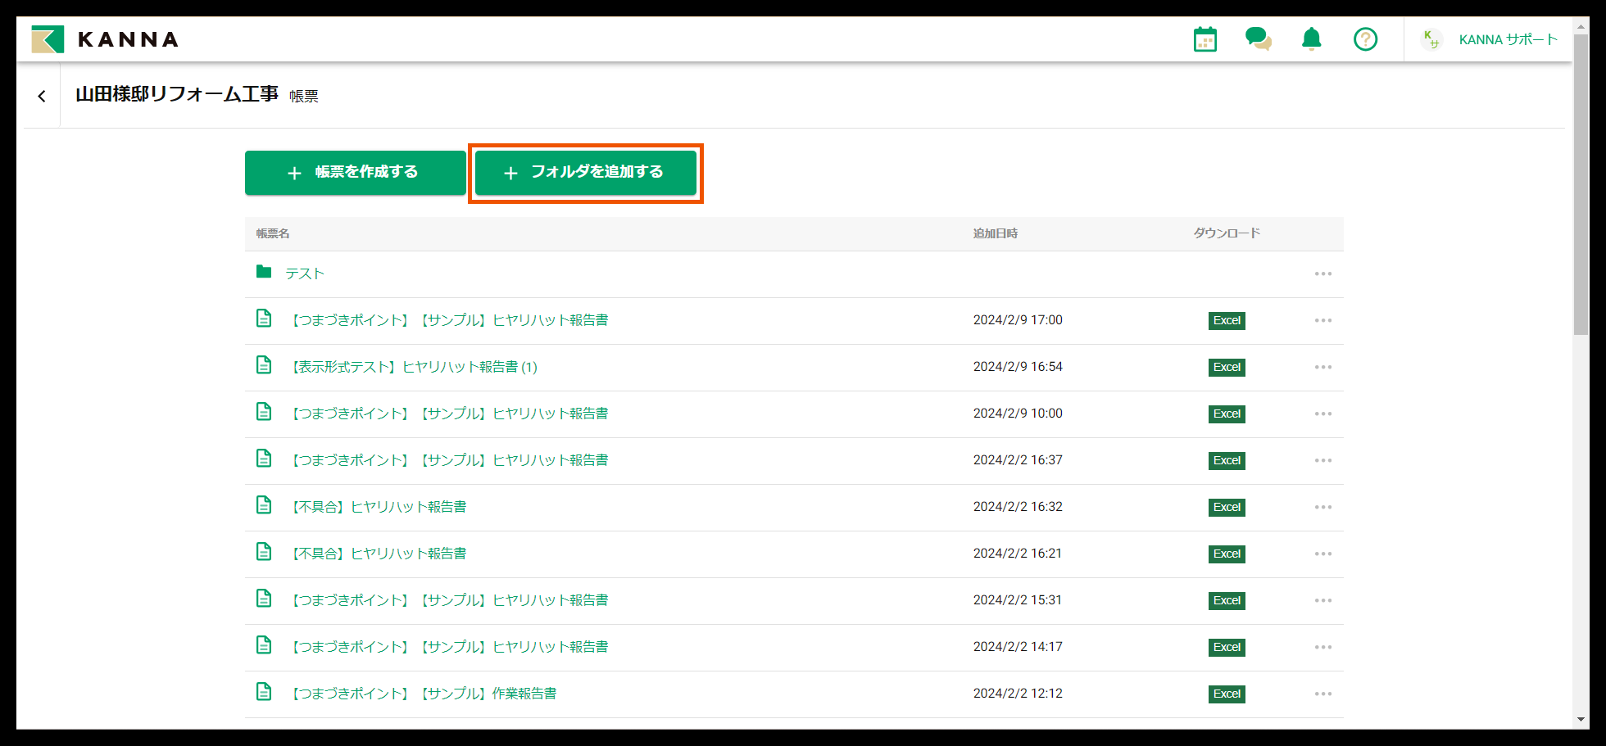Navigate back using the left chevron arrow

(42, 96)
